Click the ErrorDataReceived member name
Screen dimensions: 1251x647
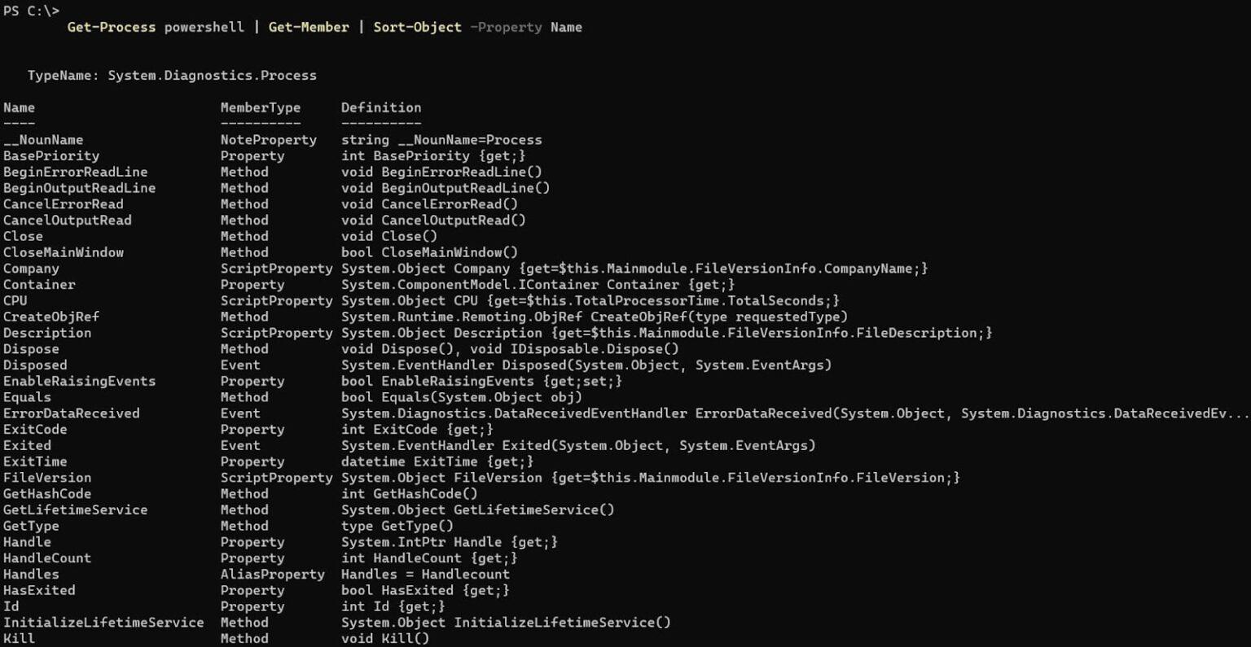coord(71,413)
